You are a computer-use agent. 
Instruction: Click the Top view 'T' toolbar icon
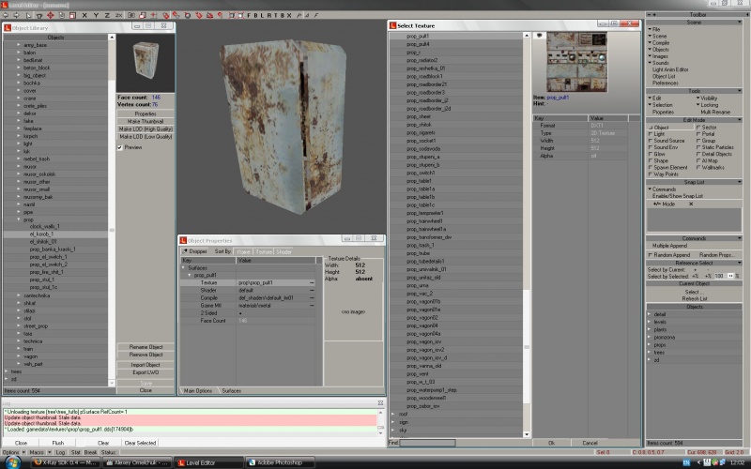277,15
